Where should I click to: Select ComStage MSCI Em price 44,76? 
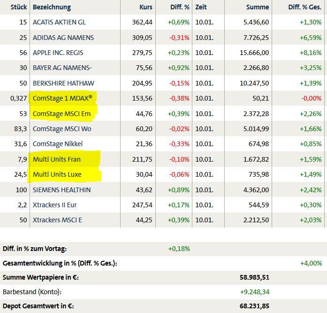coord(144,114)
